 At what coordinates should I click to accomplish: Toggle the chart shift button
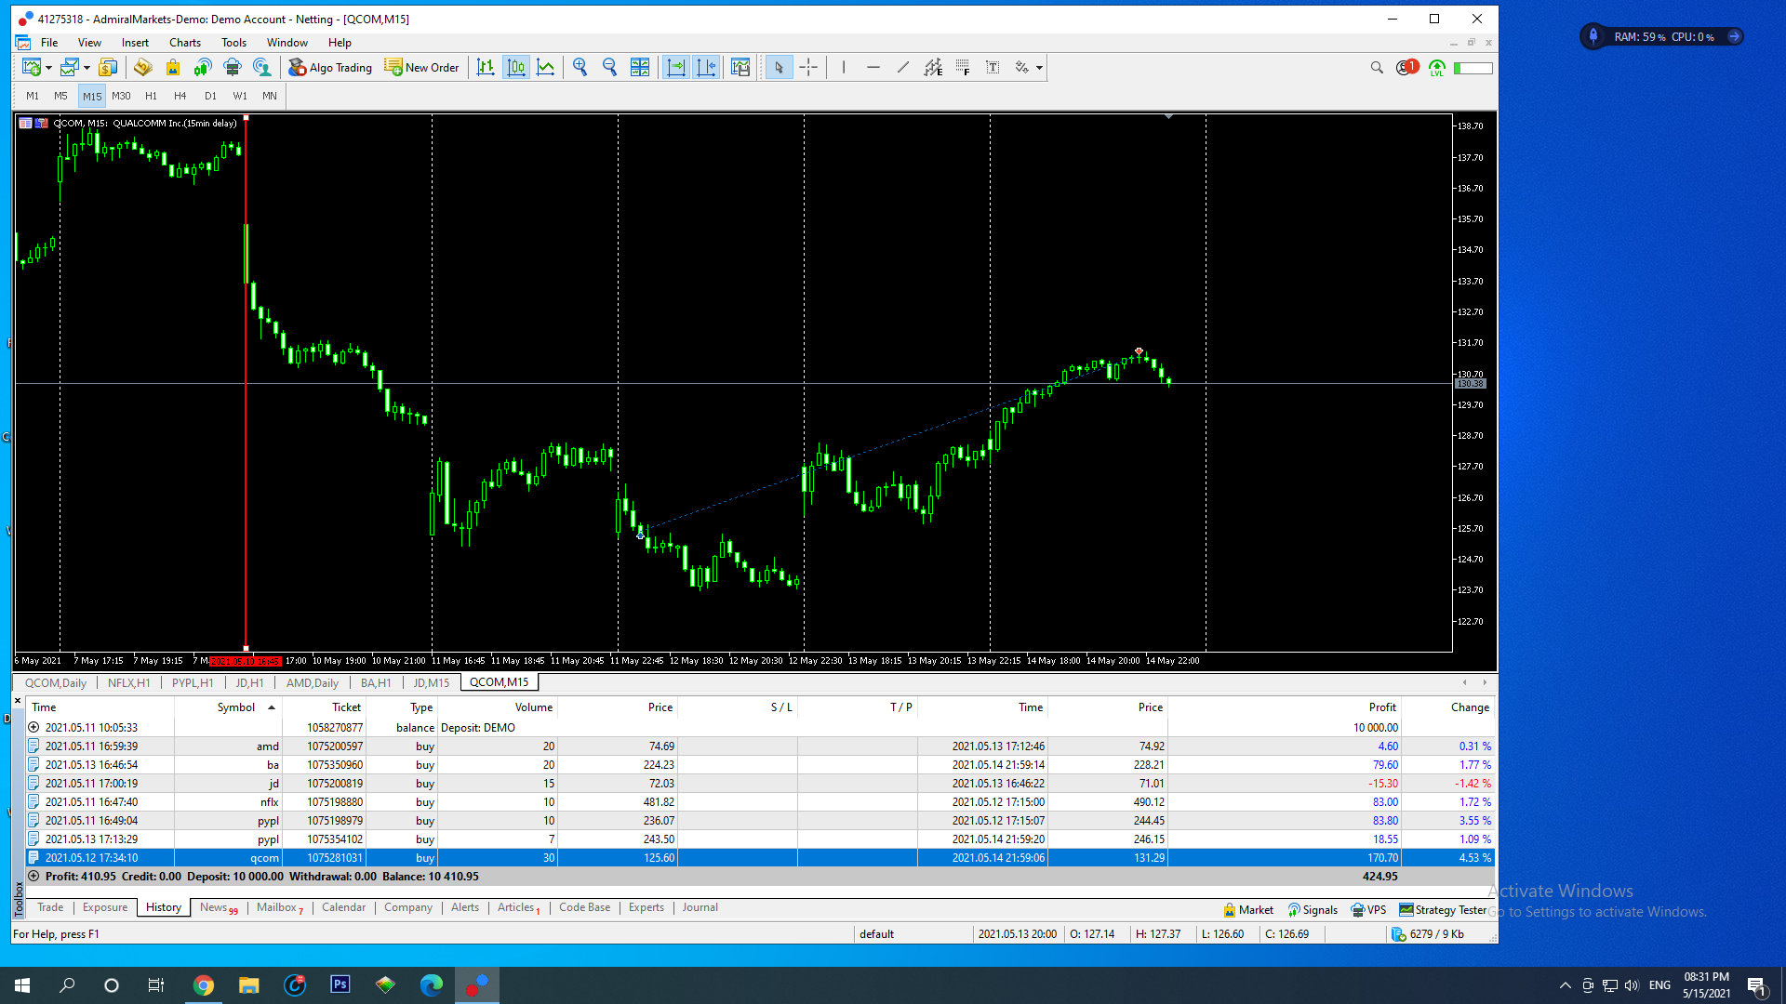(706, 67)
